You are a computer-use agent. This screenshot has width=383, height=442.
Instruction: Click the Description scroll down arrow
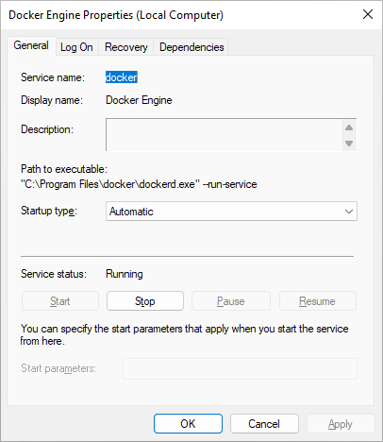(x=349, y=144)
